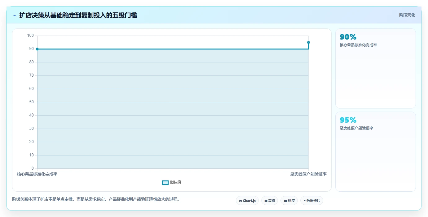Viewport: 428px width, 217px height.
Task: Click 厨房峰值产能验证率 label in the 95% card
Action: [x=356, y=128]
